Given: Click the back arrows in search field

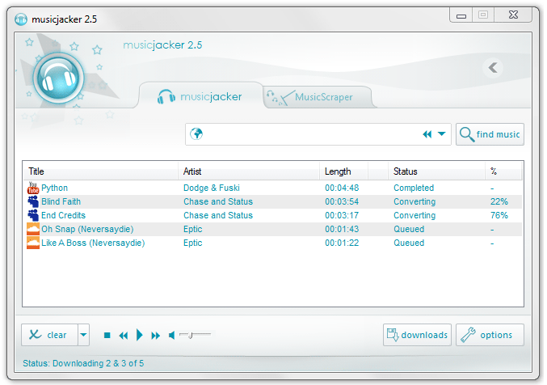Looking at the screenshot, I should click(x=427, y=134).
